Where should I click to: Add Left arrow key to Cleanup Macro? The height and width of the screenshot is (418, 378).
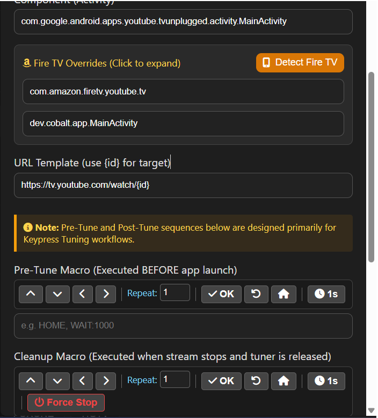[83, 381]
